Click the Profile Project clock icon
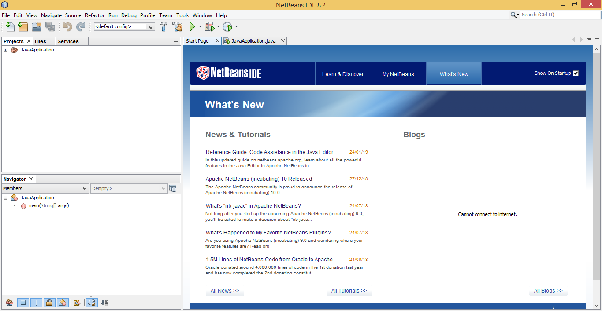The width and height of the screenshot is (602, 311). click(227, 27)
